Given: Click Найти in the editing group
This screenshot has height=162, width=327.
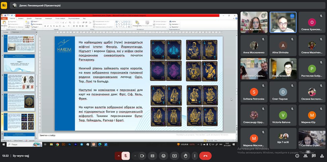Looking at the screenshot, I should (173, 21).
